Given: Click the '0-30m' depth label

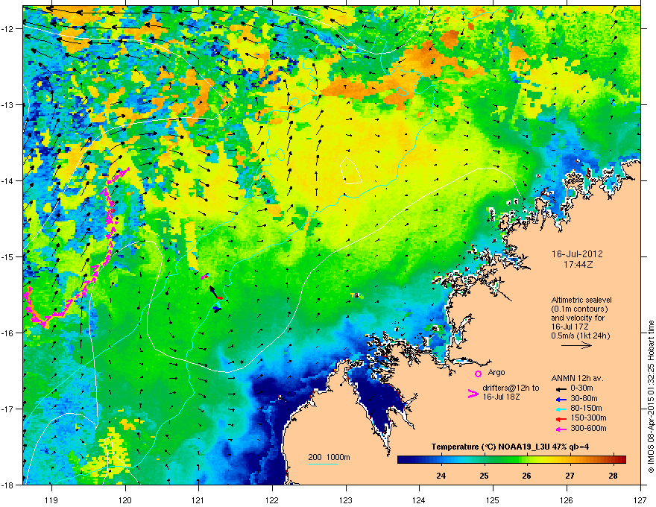Looking at the screenshot, I should [x=582, y=388].
